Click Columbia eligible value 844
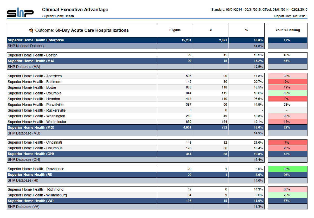The width and height of the screenshot is (314, 218). 189,93
